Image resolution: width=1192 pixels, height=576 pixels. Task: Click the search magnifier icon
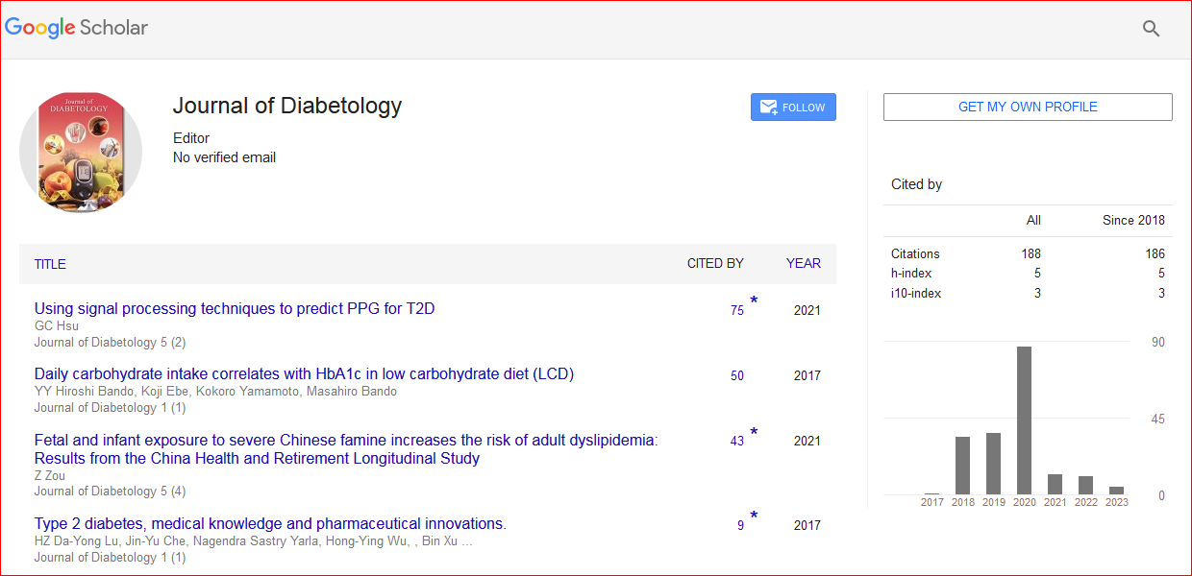coord(1151,29)
